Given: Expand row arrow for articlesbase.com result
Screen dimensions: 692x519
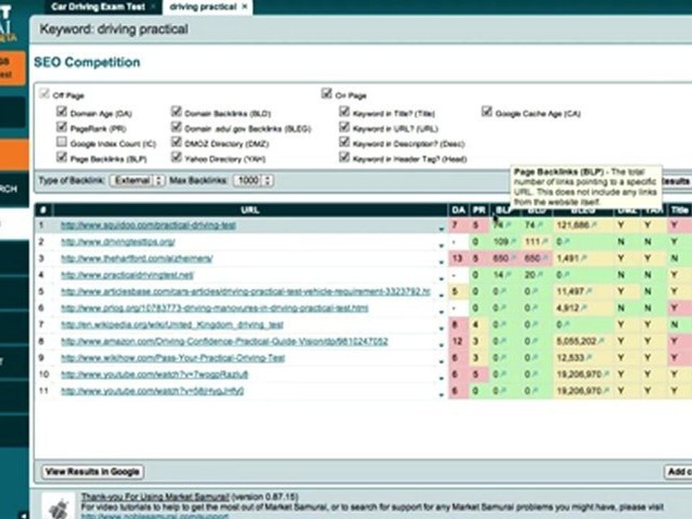Looking at the screenshot, I should [441, 295].
